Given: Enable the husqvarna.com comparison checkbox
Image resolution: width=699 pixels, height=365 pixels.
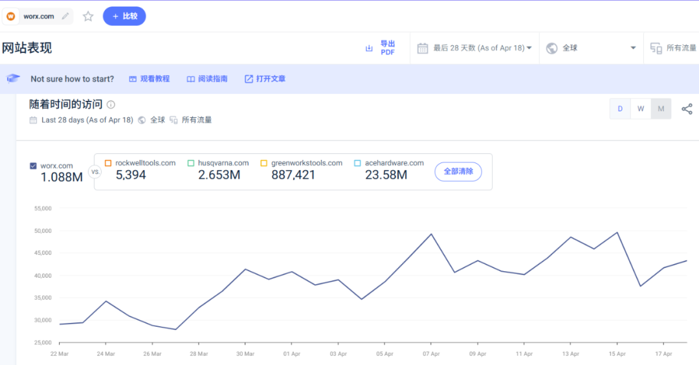Looking at the screenshot, I should click(x=191, y=163).
